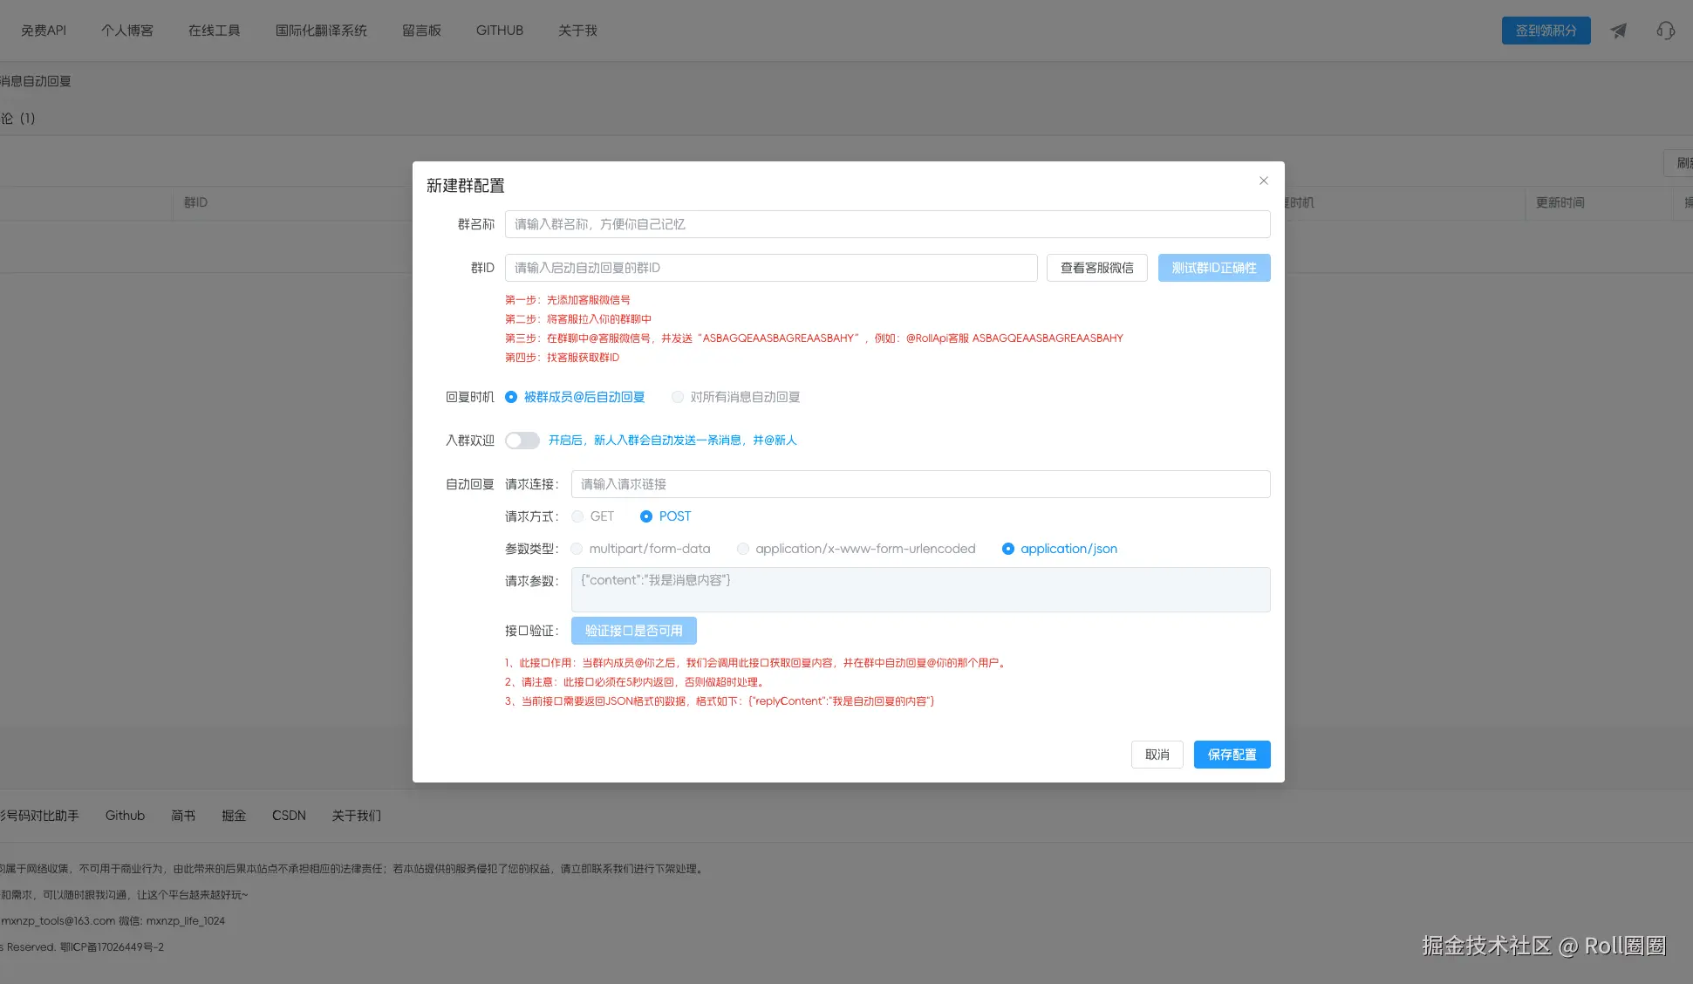Screen dimensions: 1693x984
Task: Go to the 留言板 section
Action: (x=421, y=30)
